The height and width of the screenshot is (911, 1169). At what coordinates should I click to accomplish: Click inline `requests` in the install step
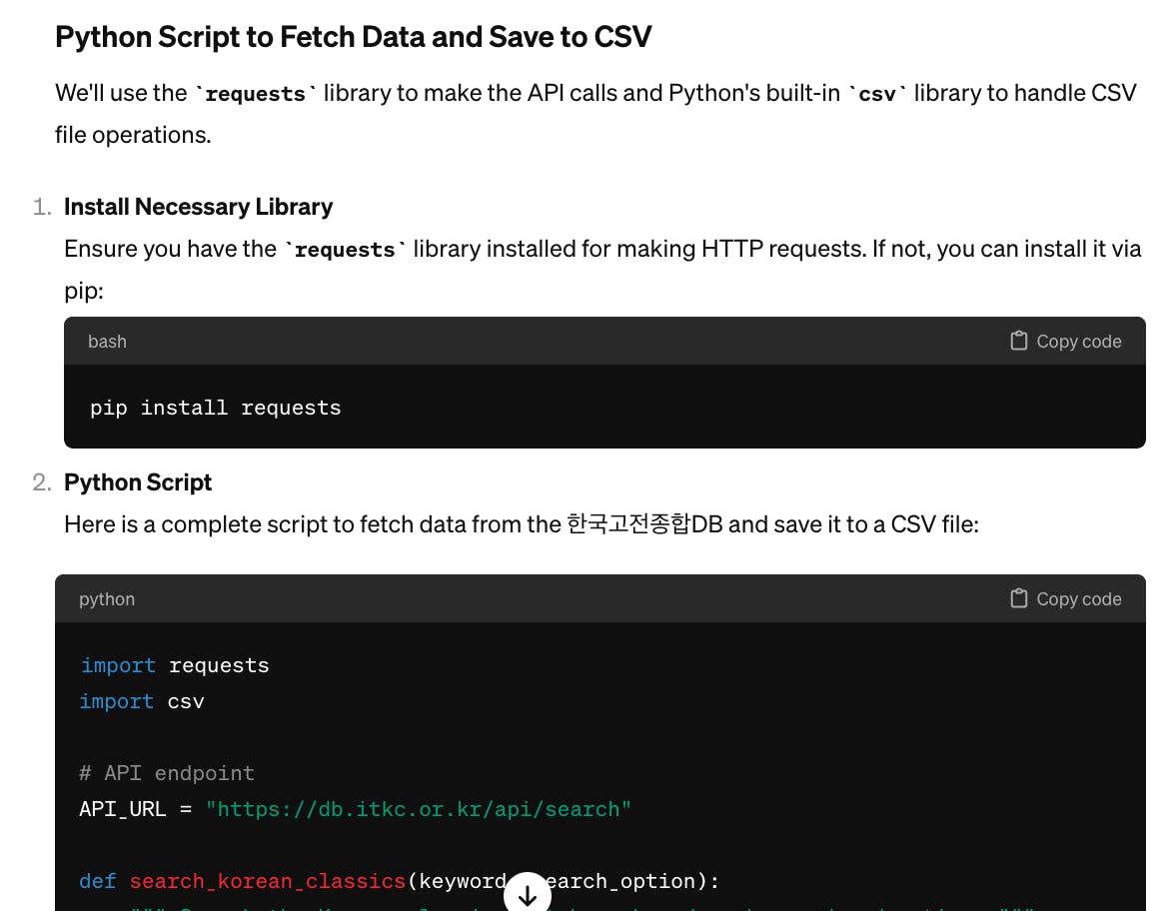coord(345,250)
